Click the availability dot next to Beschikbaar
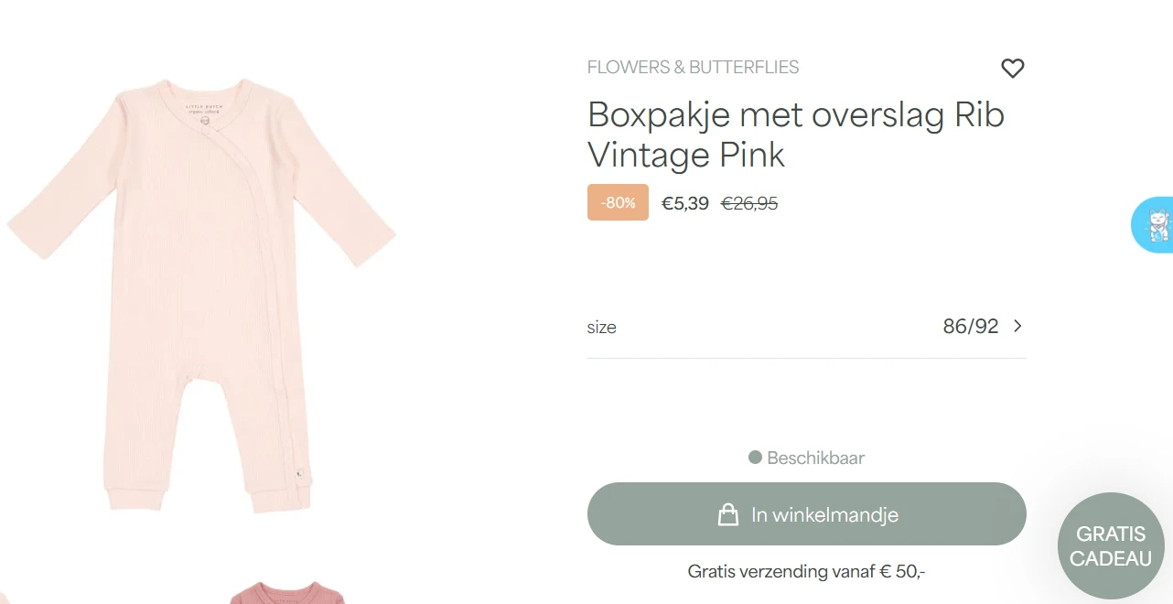The image size is (1173, 604). [x=753, y=458]
